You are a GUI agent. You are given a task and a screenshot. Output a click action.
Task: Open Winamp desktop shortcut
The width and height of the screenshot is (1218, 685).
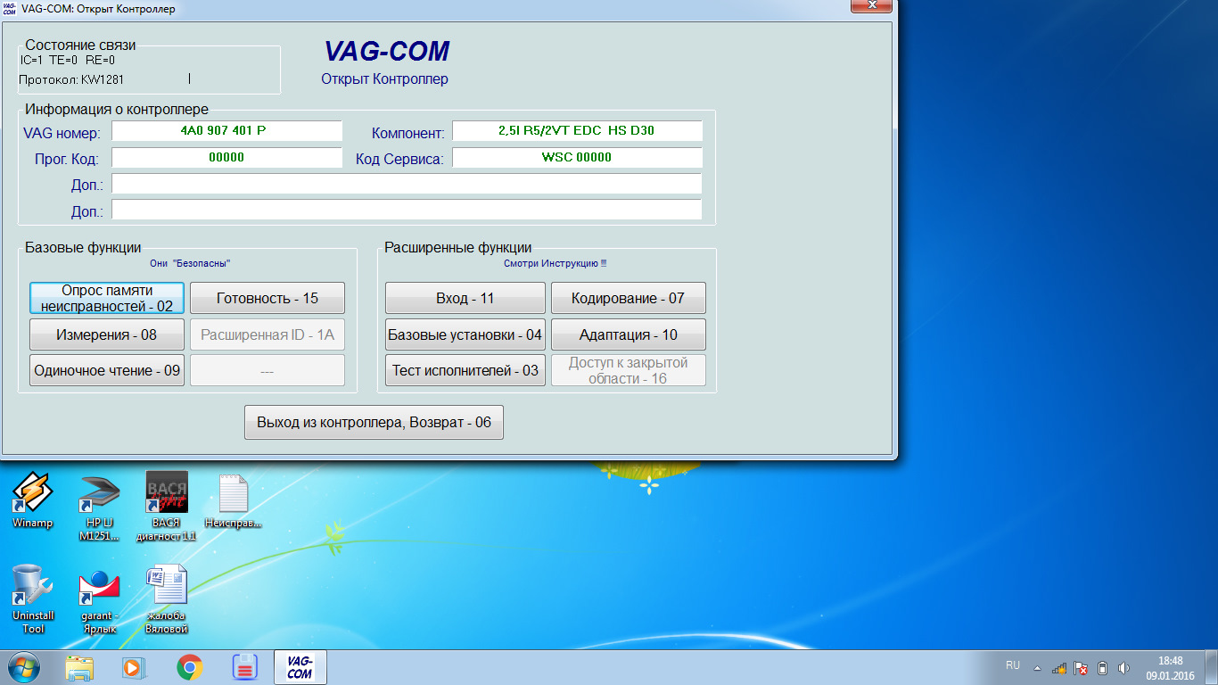(32, 499)
